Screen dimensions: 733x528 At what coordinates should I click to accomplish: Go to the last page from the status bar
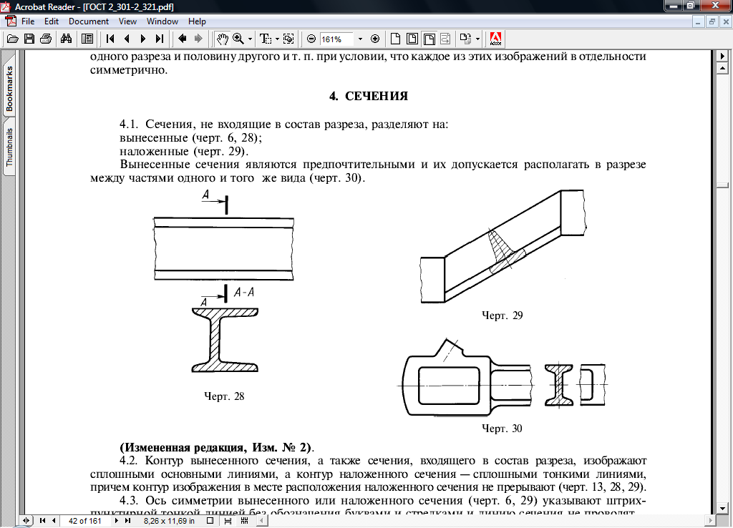(127, 521)
